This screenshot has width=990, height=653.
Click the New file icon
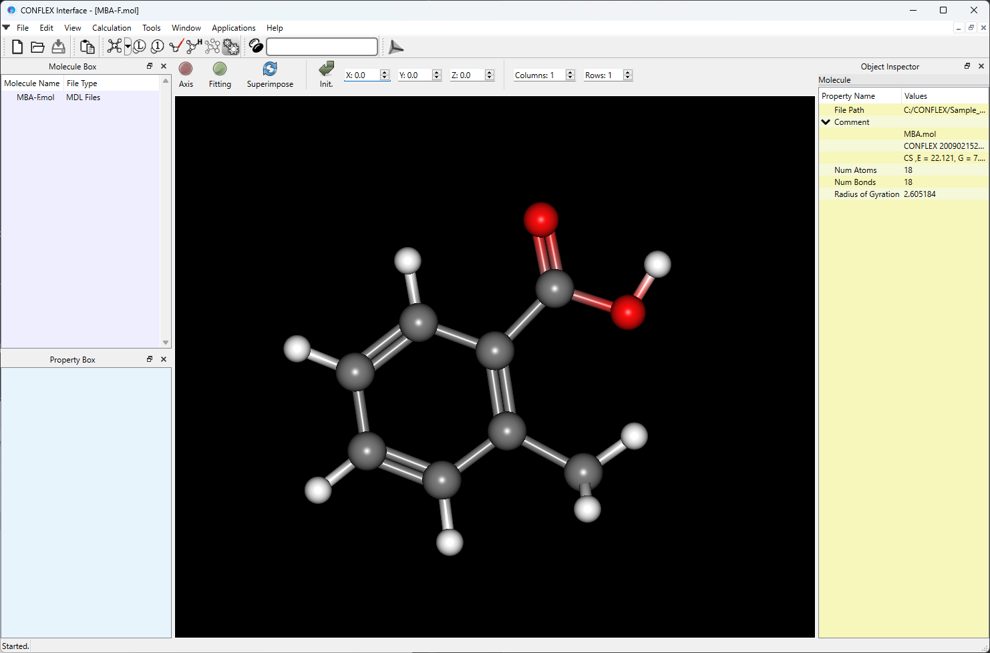tap(17, 47)
